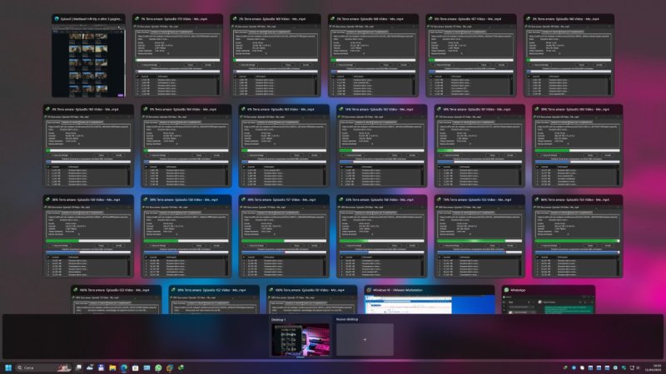
Task: Open WhatsApp from the taskbar
Action: (158, 367)
